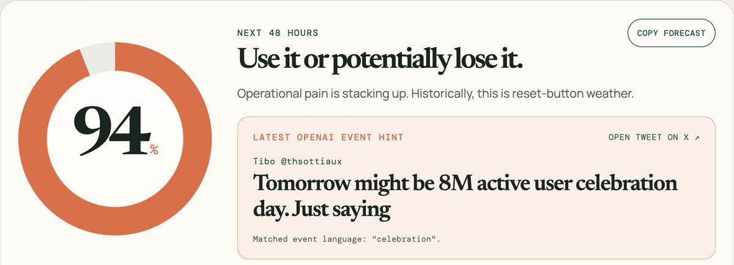Viewport: 734px width, 265px height.
Task: Click the author name Tibo
Action: pyautogui.click(x=263, y=161)
